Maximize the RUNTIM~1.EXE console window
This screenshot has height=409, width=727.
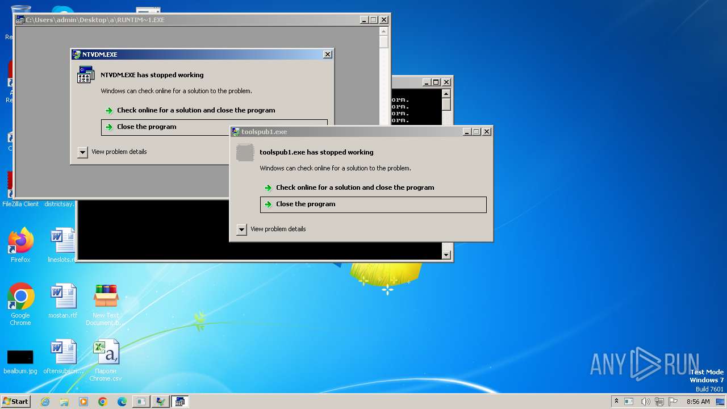(x=374, y=20)
